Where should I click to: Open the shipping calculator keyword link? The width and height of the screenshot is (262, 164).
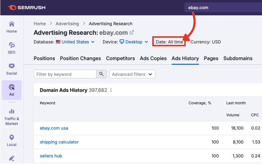click(59, 142)
